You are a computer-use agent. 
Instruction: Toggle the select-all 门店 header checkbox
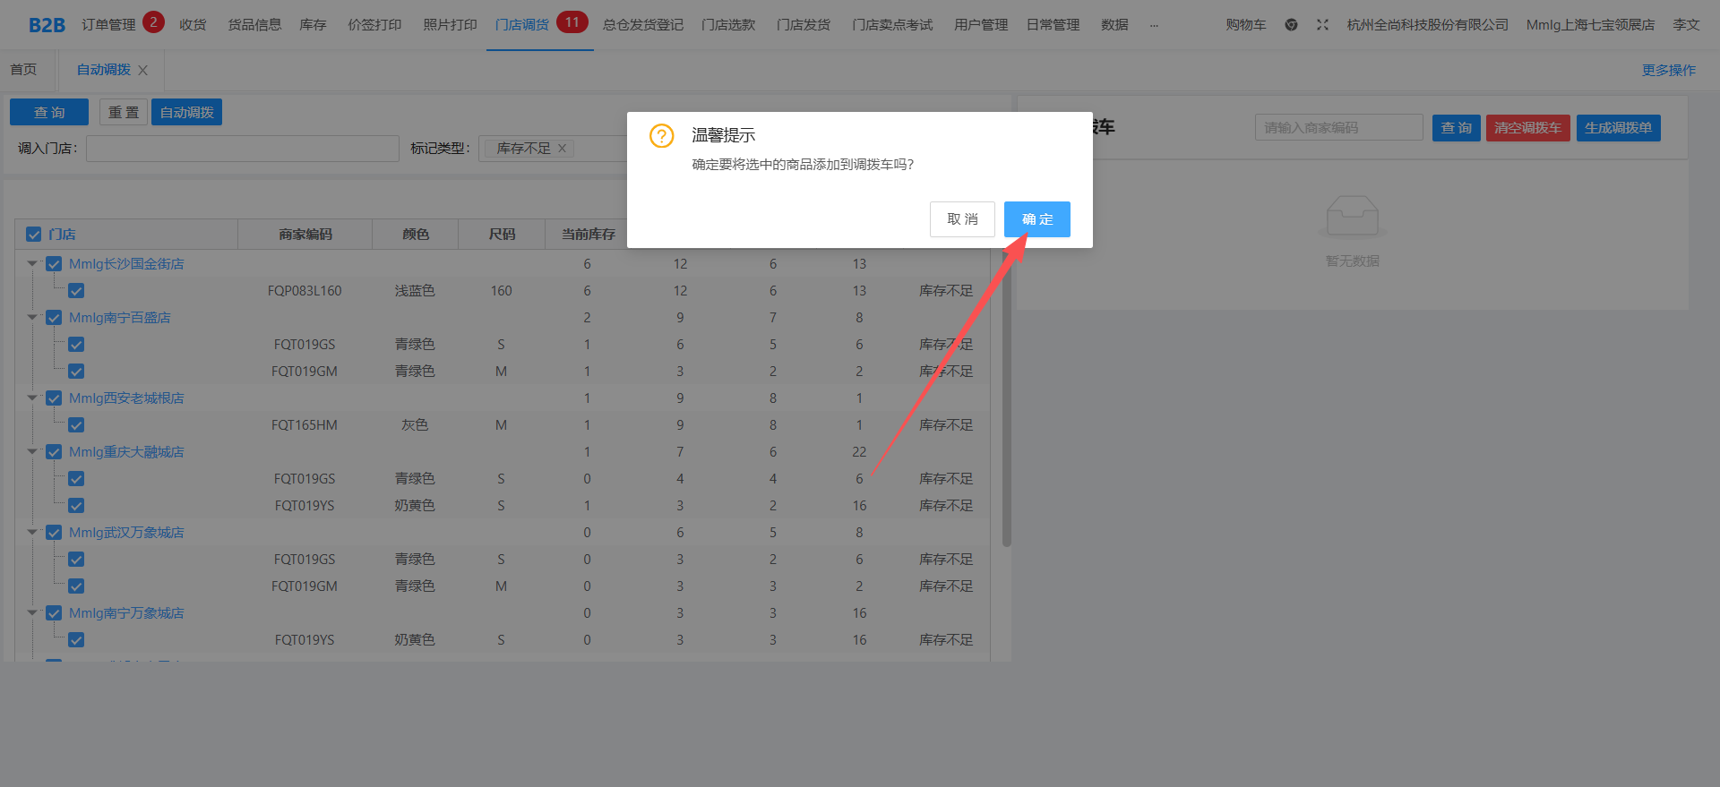click(x=34, y=235)
